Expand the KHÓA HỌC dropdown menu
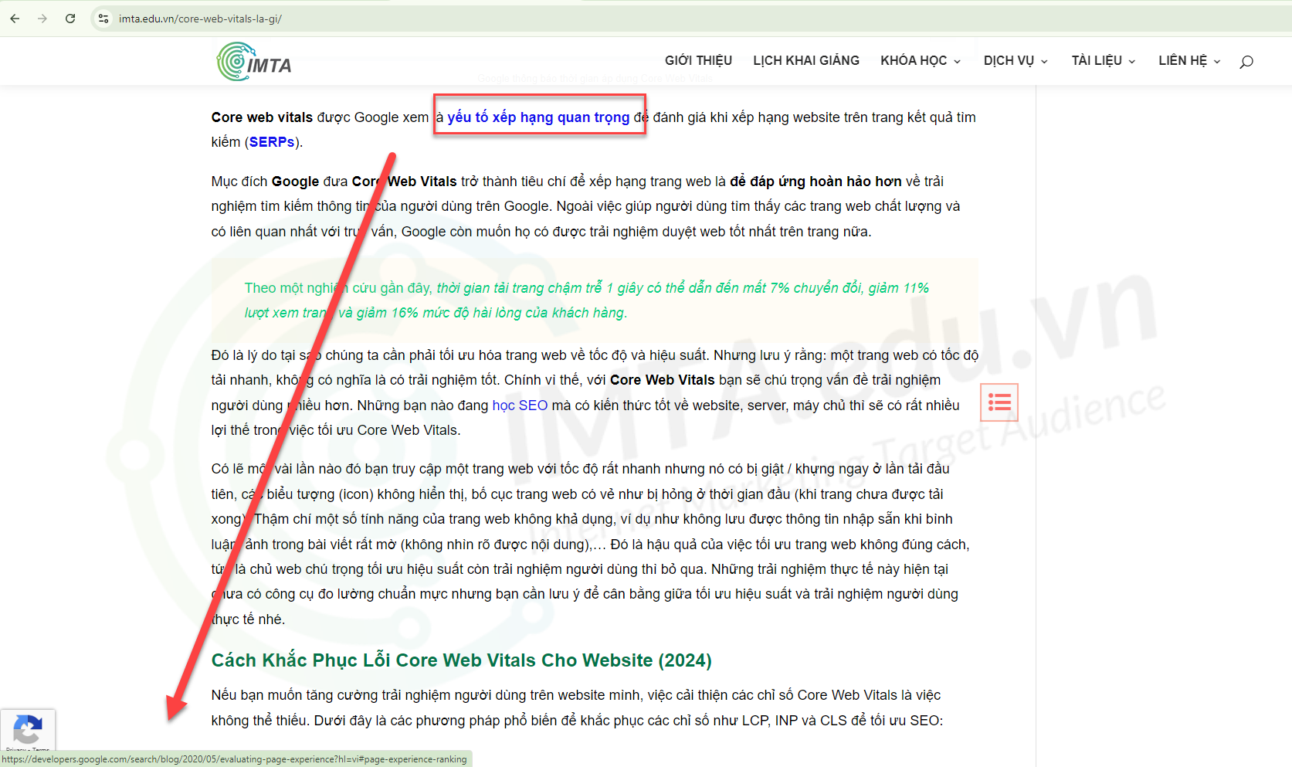Viewport: 1292px width, 767px height. click(921, 61)
